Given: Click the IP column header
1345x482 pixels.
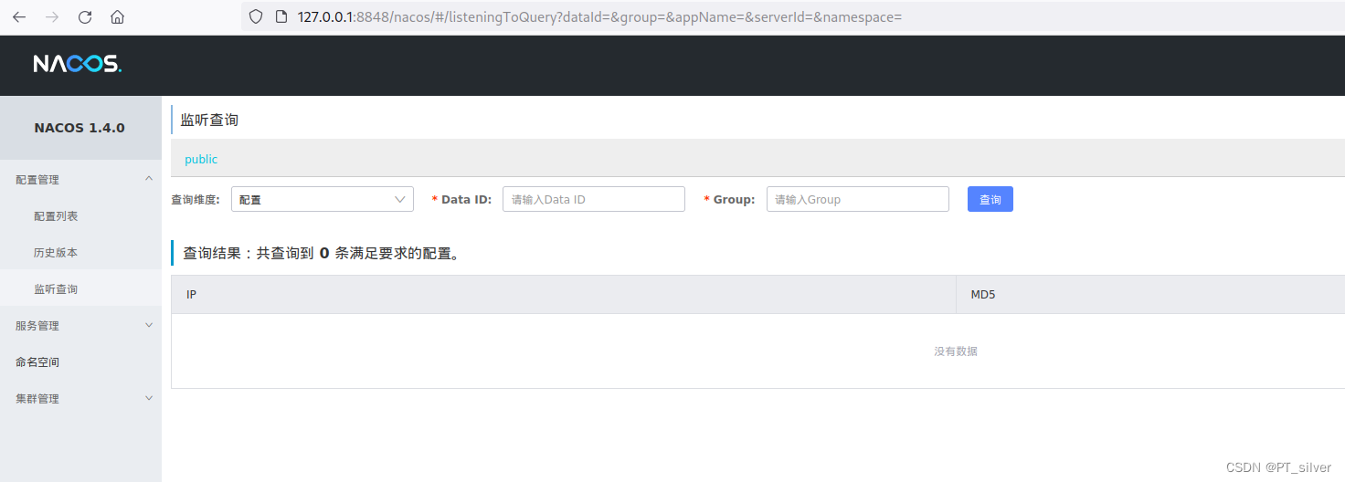Looking at the screenshot, I should (564, 295).
